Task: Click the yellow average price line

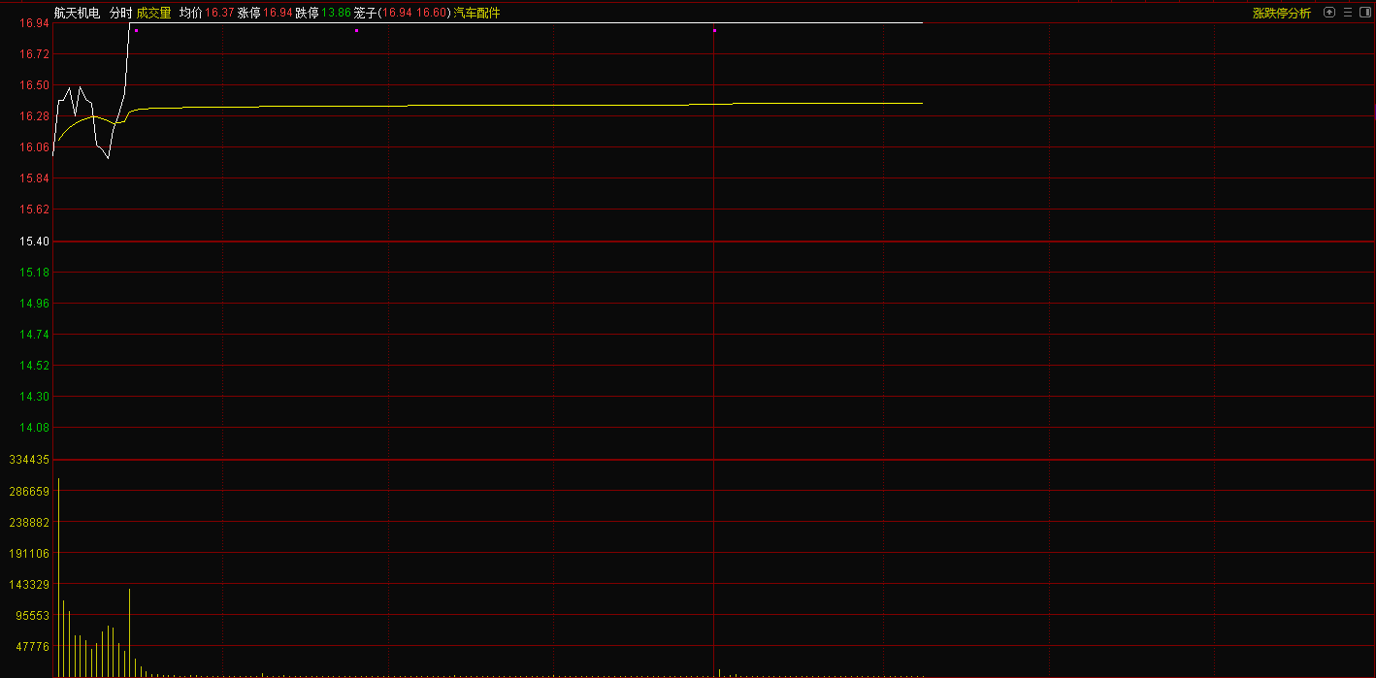Action: [485, 105]
